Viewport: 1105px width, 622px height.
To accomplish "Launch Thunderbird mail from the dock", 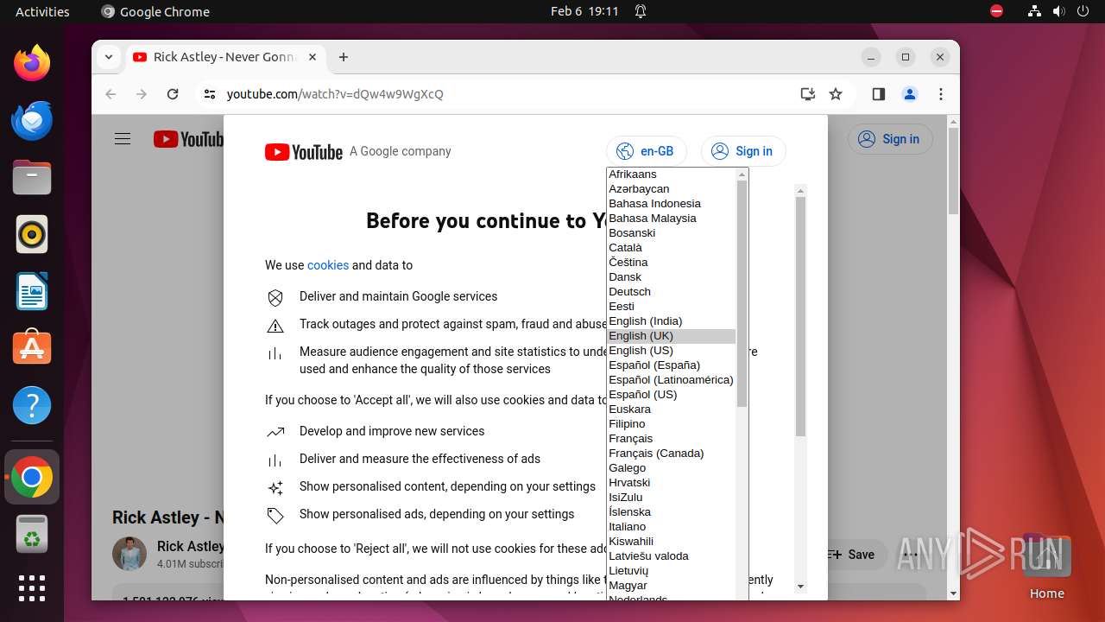I will pos(32,120).
